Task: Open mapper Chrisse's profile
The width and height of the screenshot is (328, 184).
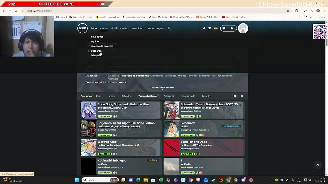Action: [115, 111]
